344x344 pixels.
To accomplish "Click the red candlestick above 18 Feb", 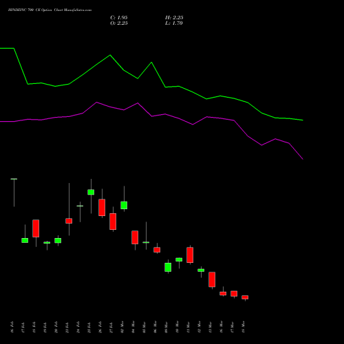I will tap(36, 228).
